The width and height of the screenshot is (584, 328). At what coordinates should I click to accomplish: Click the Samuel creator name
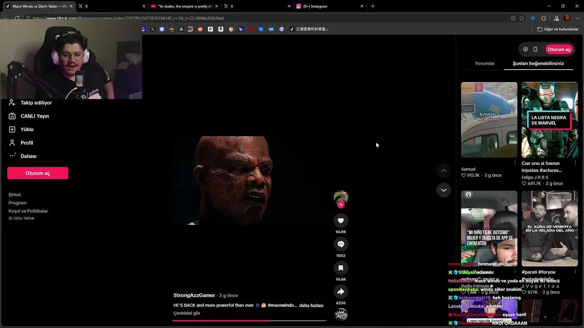click(468, 169)
